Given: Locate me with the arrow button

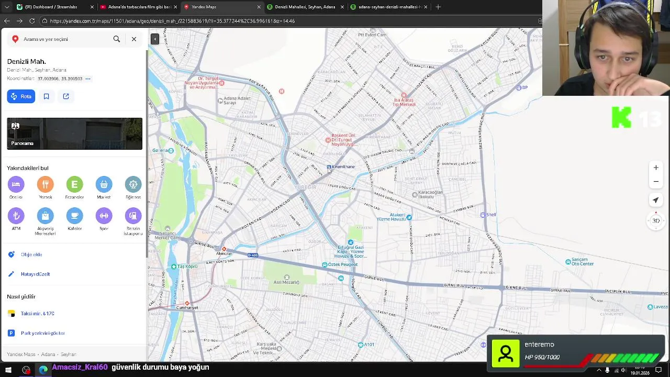Looking at the screenshot, I should [656, 200].
